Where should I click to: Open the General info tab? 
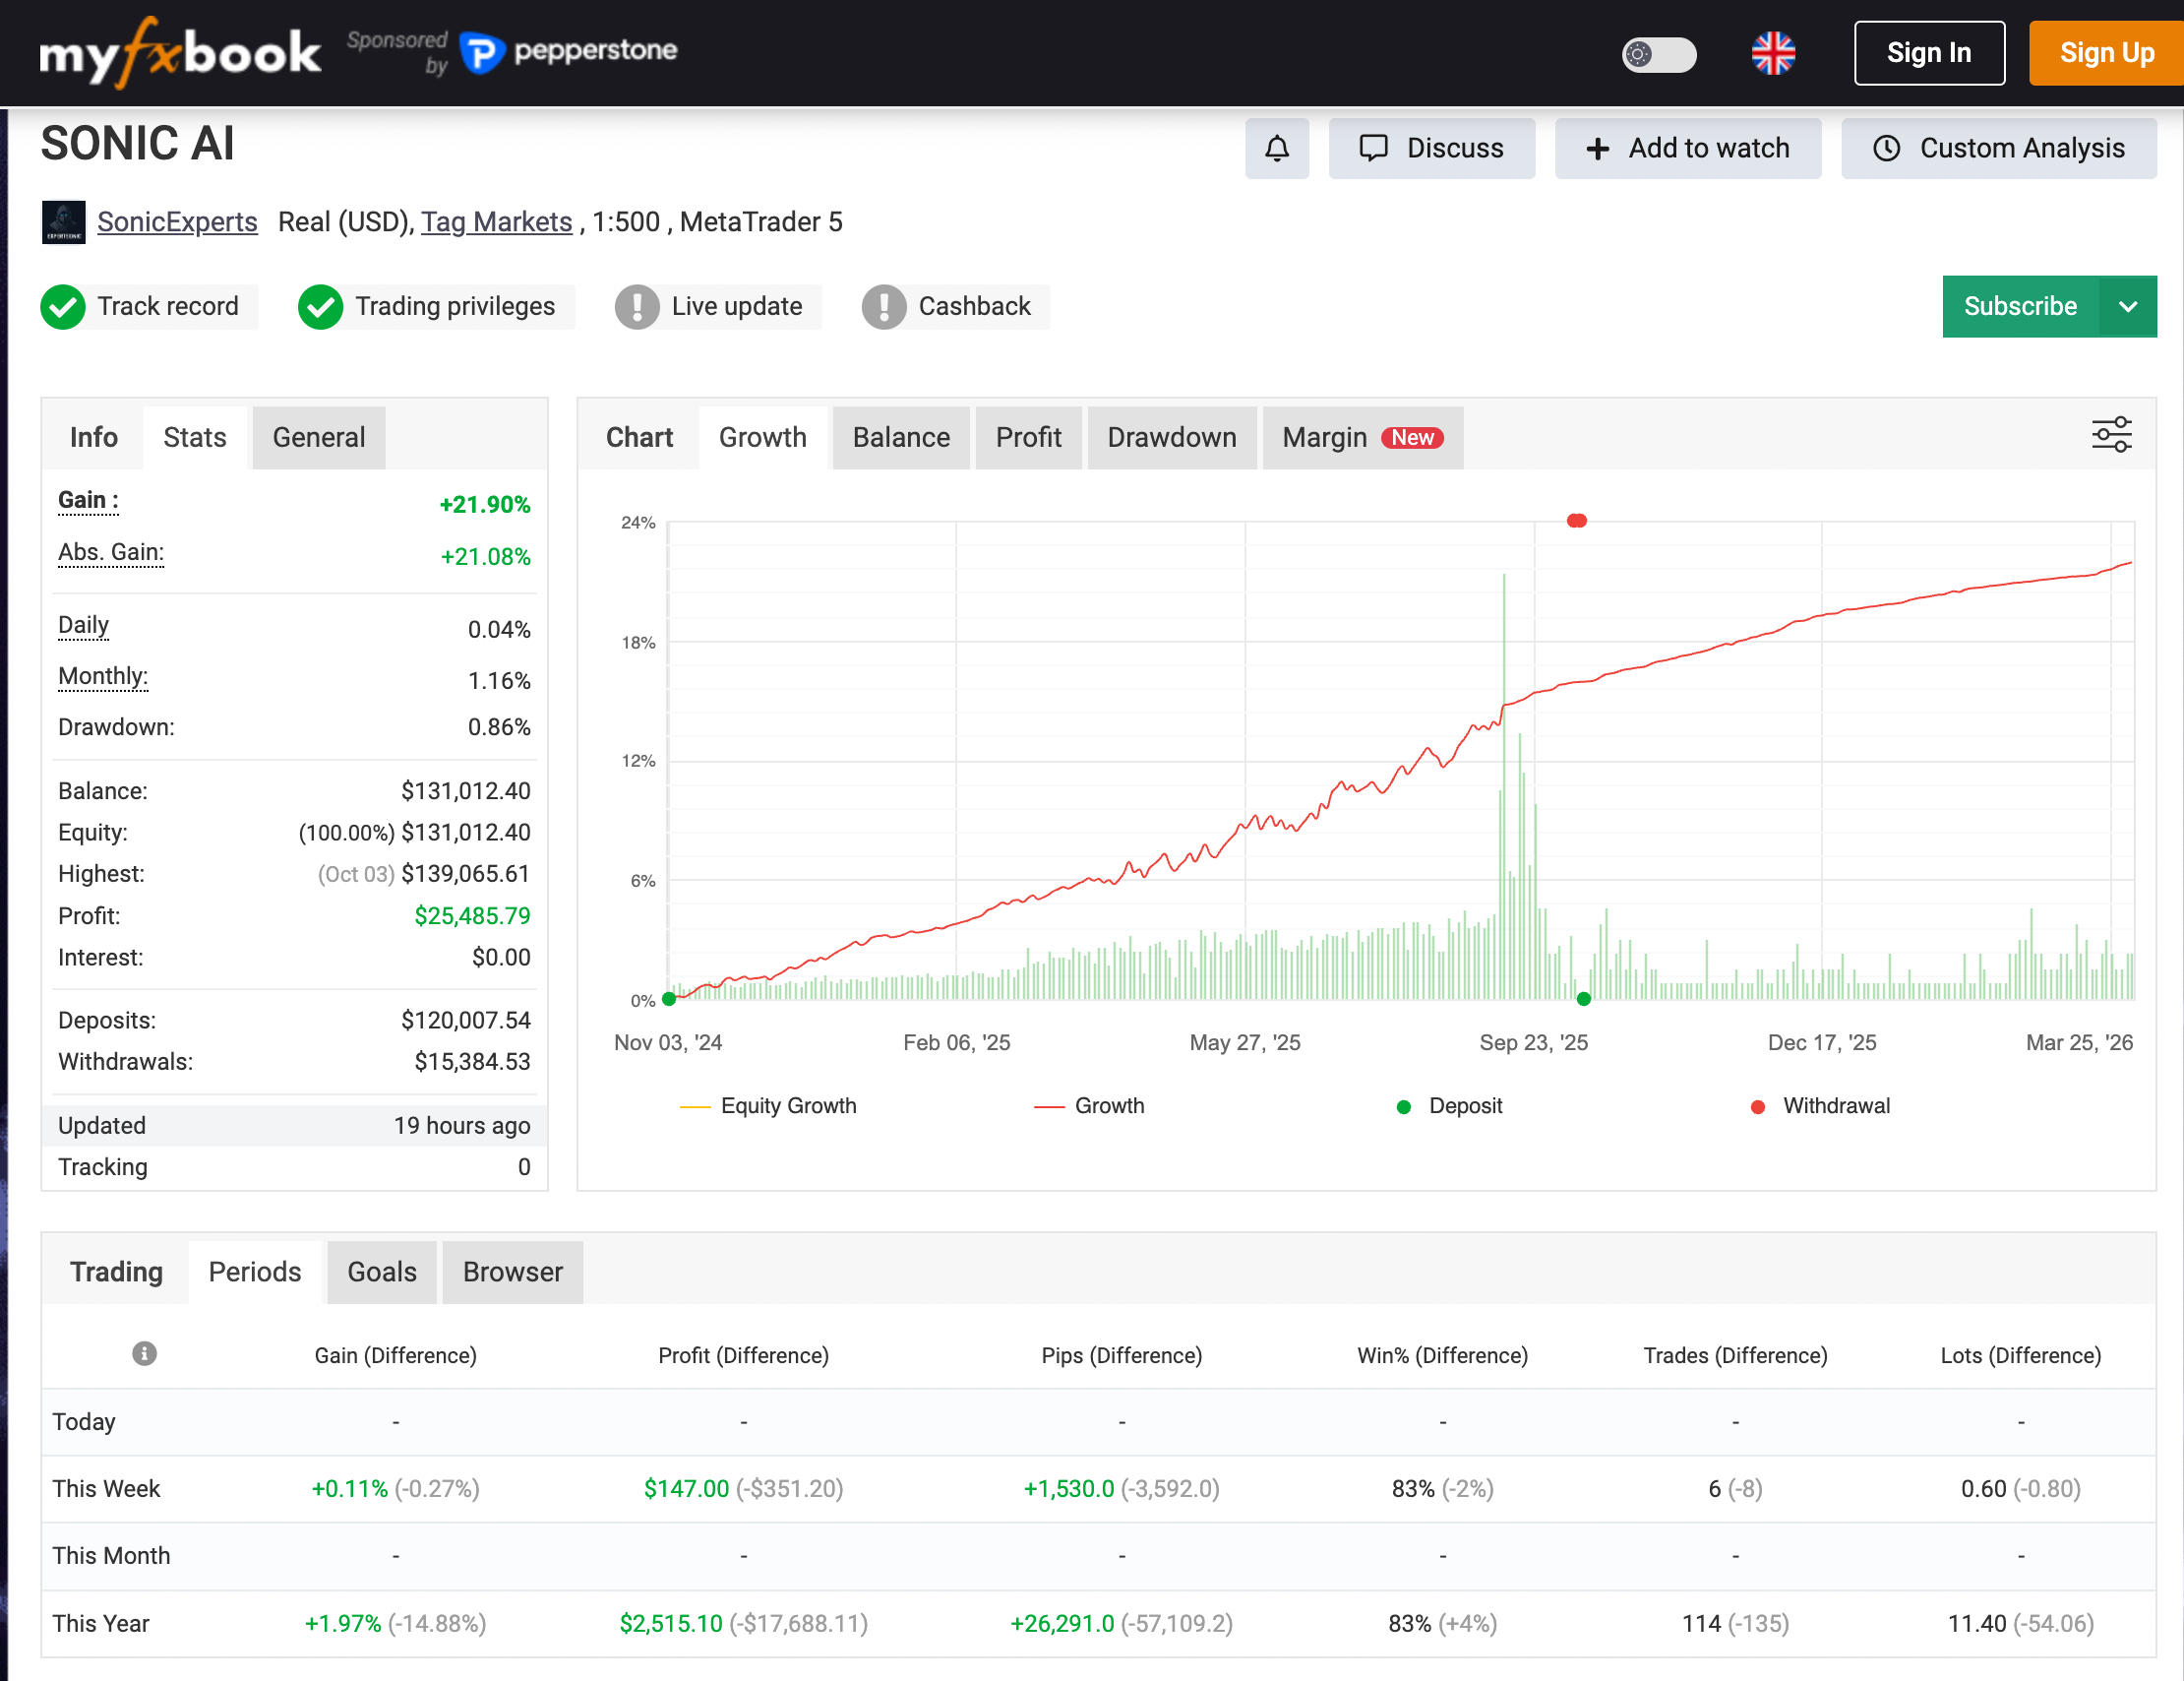318,437
